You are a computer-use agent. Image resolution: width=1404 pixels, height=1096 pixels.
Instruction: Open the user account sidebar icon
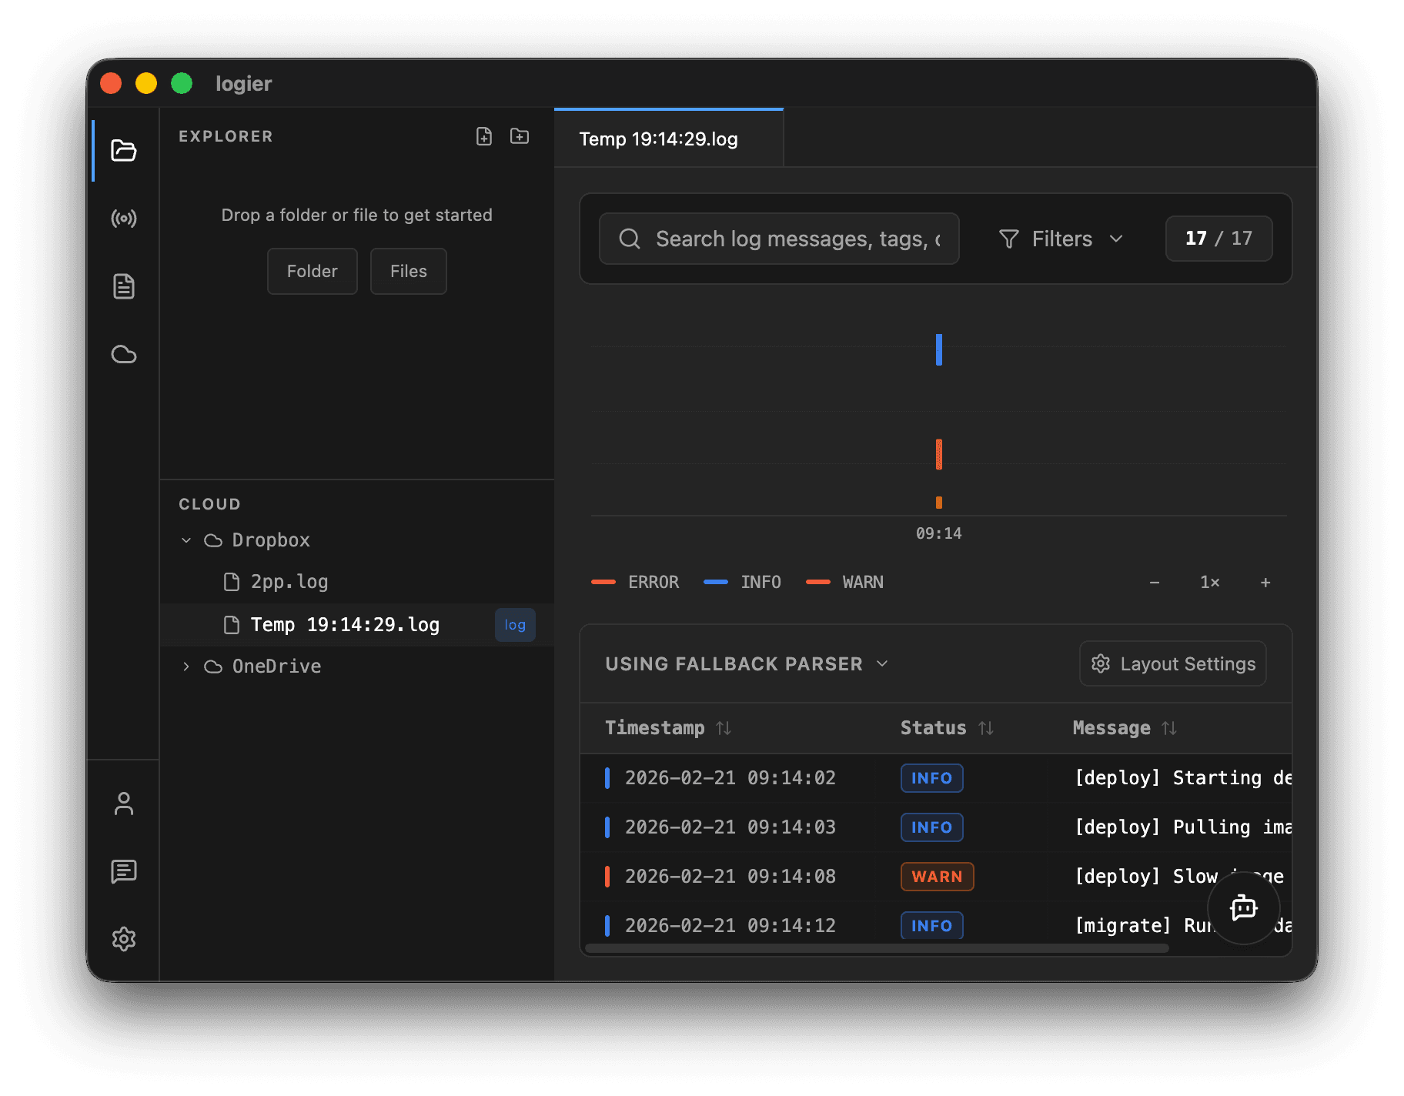123,804
